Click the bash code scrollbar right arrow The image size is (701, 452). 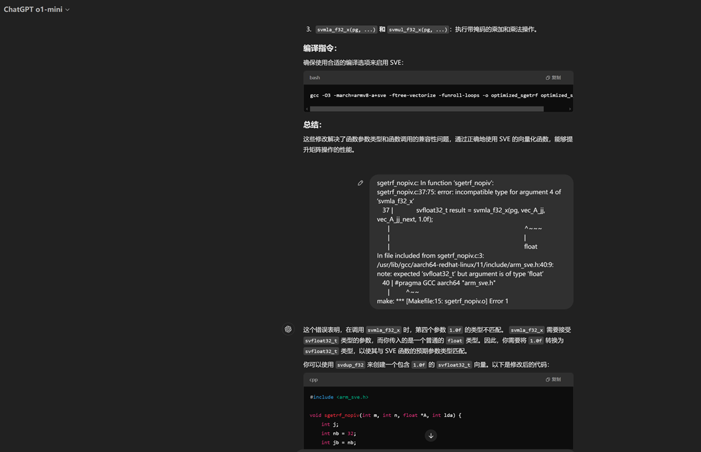pyautogui.click(x=570, y=109)
